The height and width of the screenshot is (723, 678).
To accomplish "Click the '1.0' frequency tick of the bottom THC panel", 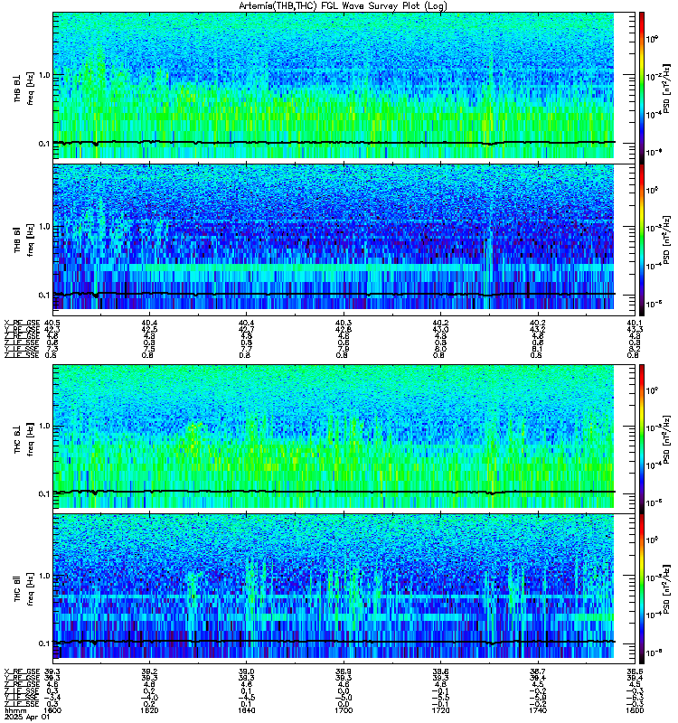I will pyautogui.click(x=43, y=576).
